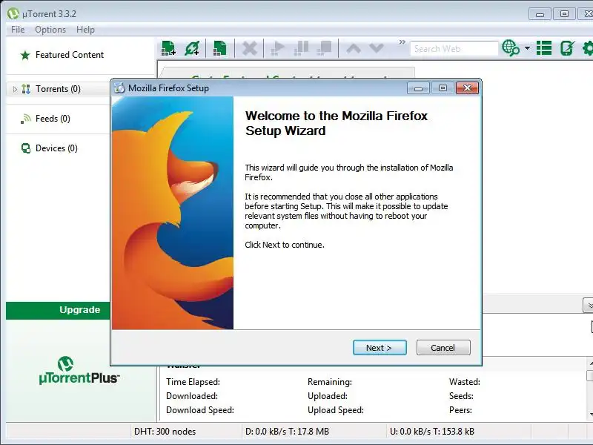Open the Options menu
The height and width of the screenshot is (445, 593).
(50, 30)
